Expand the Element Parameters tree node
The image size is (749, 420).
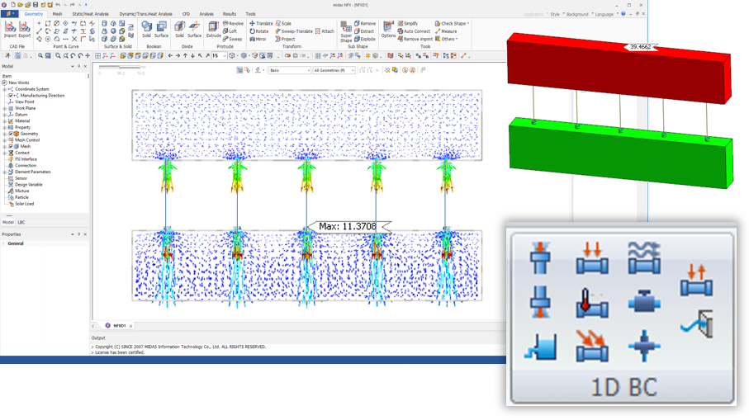point(4,172)
